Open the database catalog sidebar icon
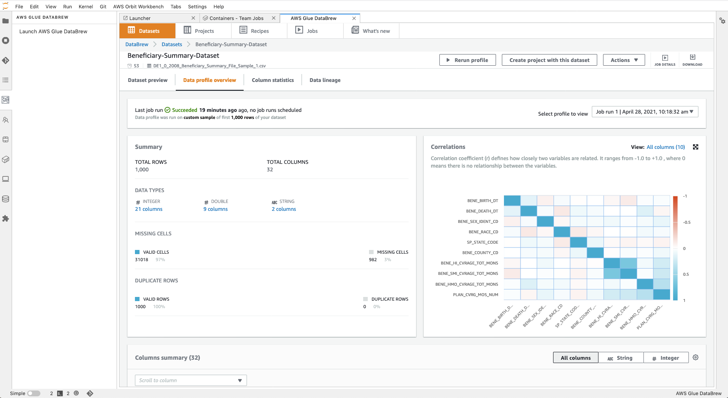The width and height of the screenshot is (728, 398). 6,199
